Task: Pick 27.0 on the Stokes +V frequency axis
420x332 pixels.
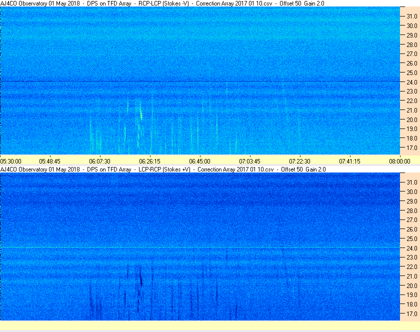Action: tap(412, 219)
